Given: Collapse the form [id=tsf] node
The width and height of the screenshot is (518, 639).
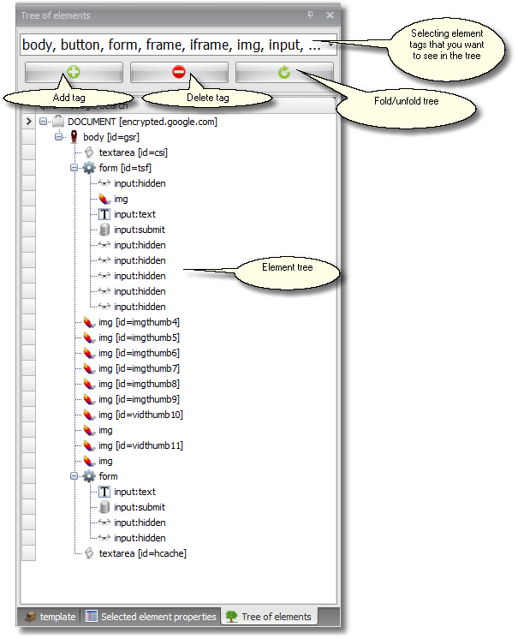Looking at the screenshot, I should point(74,168).
